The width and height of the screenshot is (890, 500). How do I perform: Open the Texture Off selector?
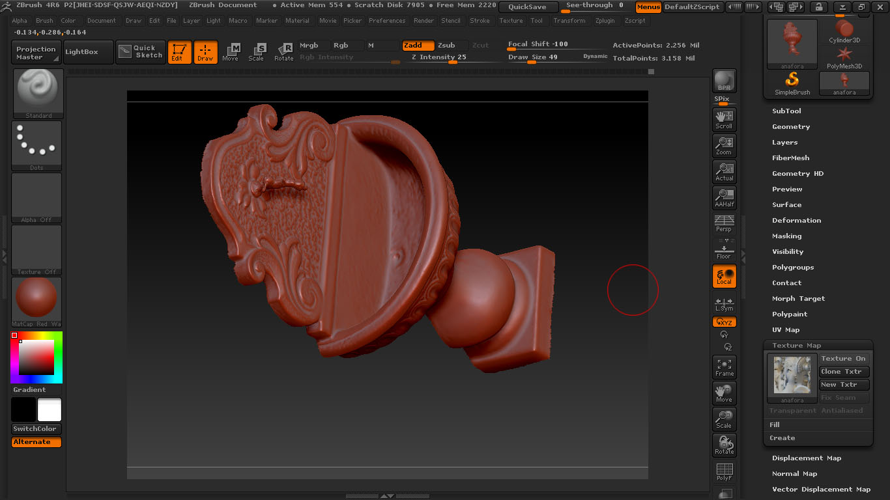(x=36, y=250)
